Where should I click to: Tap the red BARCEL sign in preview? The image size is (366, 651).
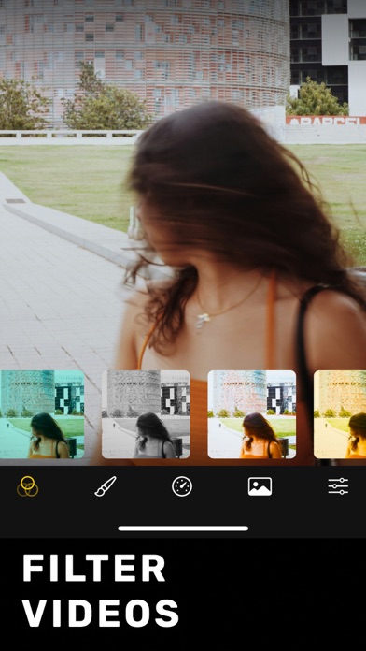click(325, 121)
